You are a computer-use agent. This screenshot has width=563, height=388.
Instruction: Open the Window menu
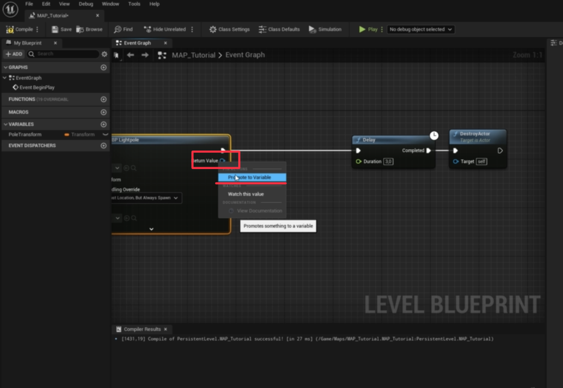110,4
